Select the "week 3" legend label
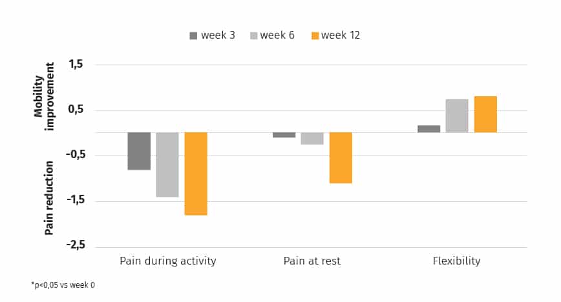Screen dimensions: 561x302 pyautogui.click(x=218, y=35)
